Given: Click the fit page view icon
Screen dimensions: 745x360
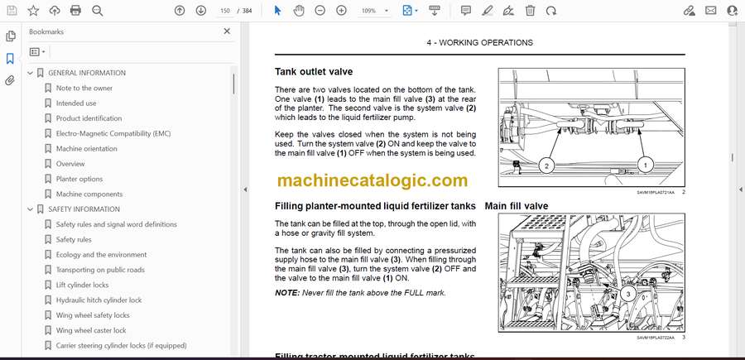Looking at the screenshot, I should tap(407, 11).
